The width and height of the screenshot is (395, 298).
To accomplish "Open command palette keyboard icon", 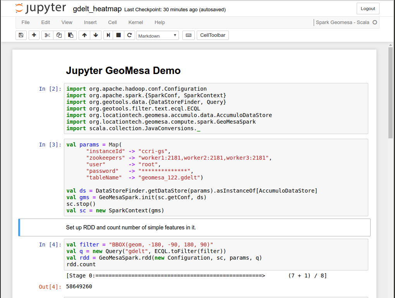I will pyautogui.click(x=189, y=35).
